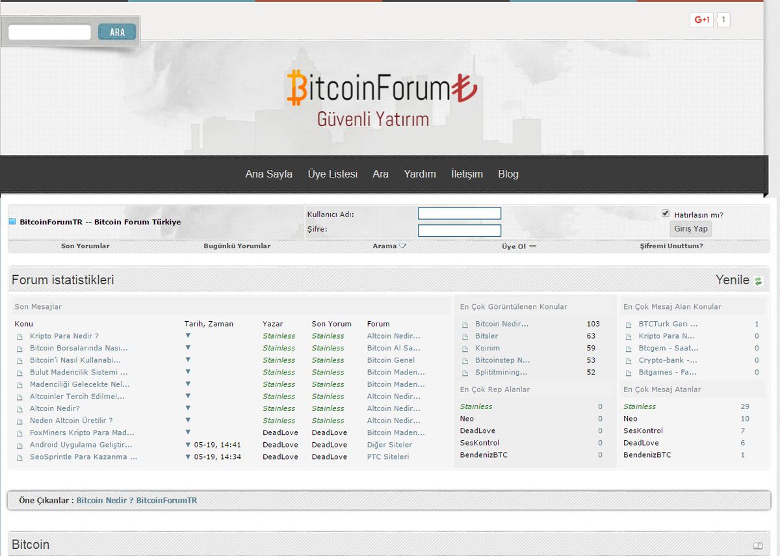780x556 pixels.
Task: Open the Son Yorumlar link
Action: click(x=85, y=246)
